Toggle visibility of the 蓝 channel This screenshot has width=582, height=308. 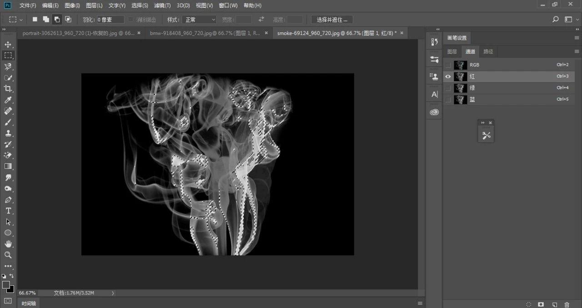448,100
